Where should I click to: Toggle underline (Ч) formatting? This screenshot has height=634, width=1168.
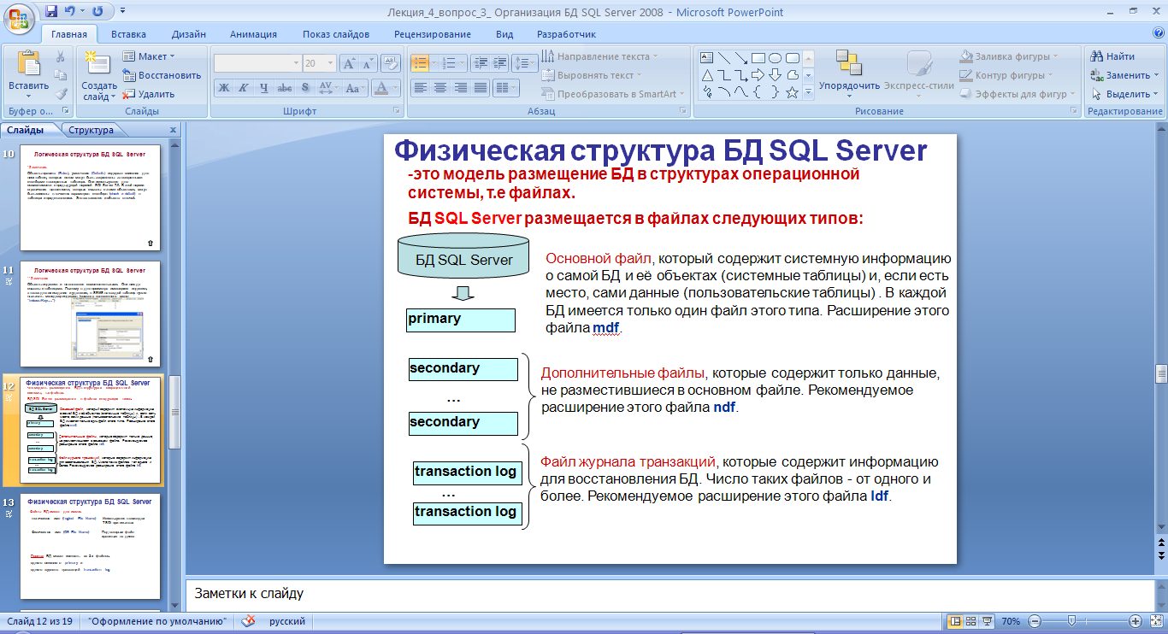[264, 87]
